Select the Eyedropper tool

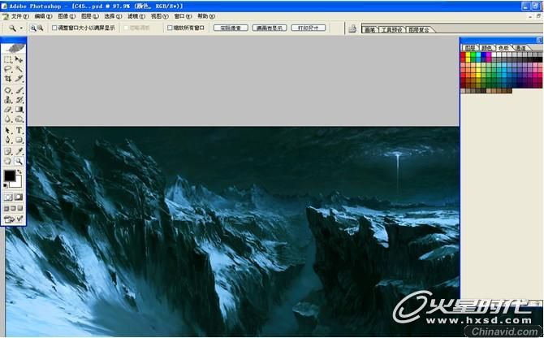pyautogui.click(x=19, y=151)
